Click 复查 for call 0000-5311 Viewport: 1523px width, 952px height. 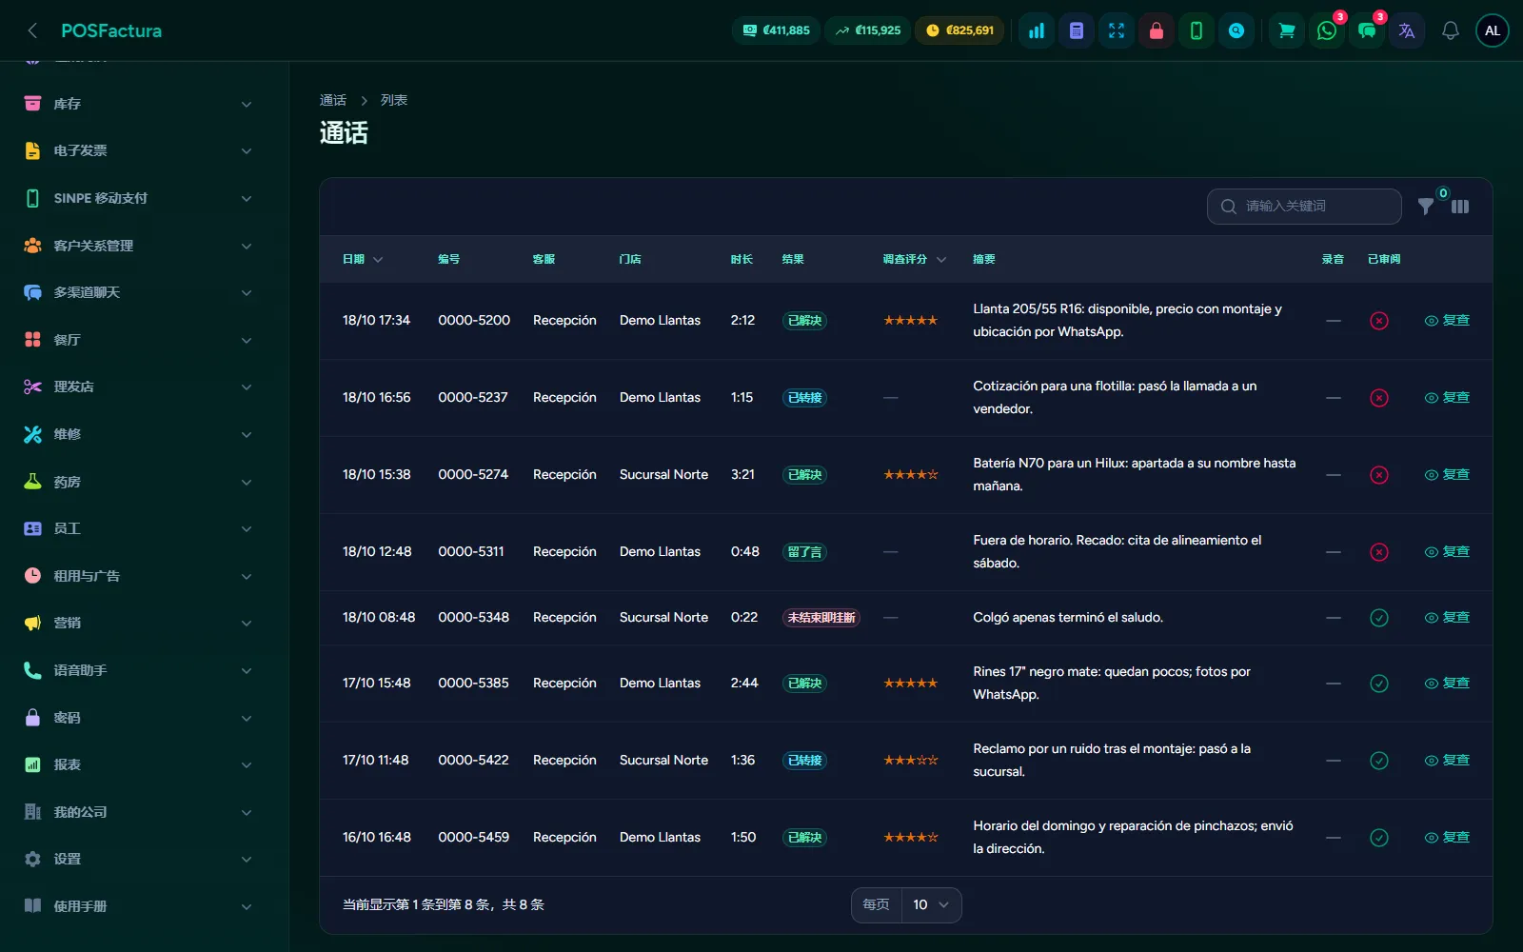[1447, 552]
